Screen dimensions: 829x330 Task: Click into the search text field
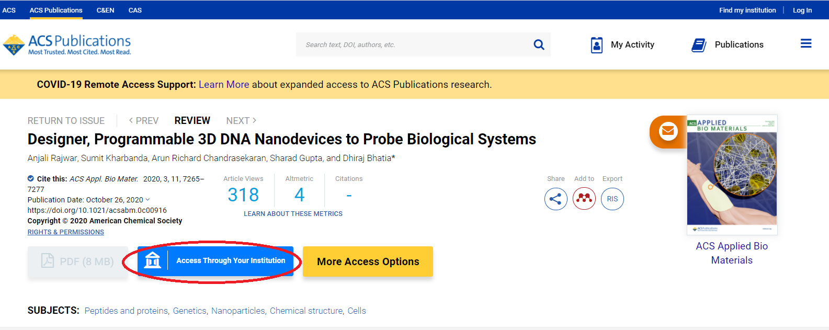tap(413, 44)
